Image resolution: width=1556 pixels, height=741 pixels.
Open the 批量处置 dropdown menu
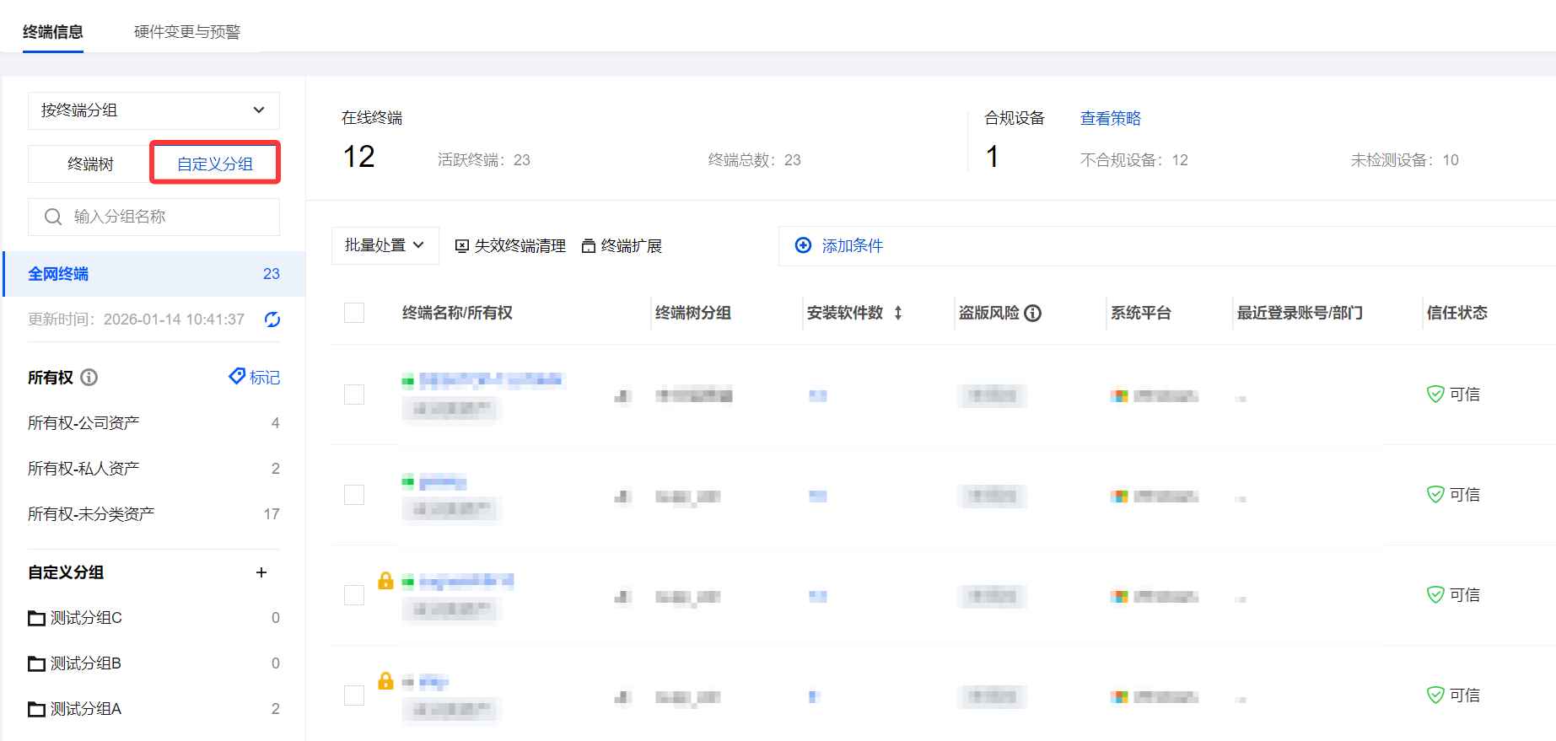click(x=385, y=245)
